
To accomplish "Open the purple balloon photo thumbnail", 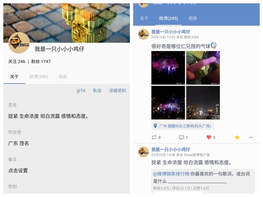I will pyautogui.click(x=203, y=68).
